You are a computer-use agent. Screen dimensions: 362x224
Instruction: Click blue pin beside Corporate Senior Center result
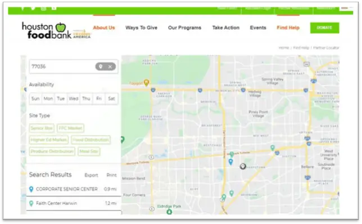pyautogui.click(x=31, y=189)
